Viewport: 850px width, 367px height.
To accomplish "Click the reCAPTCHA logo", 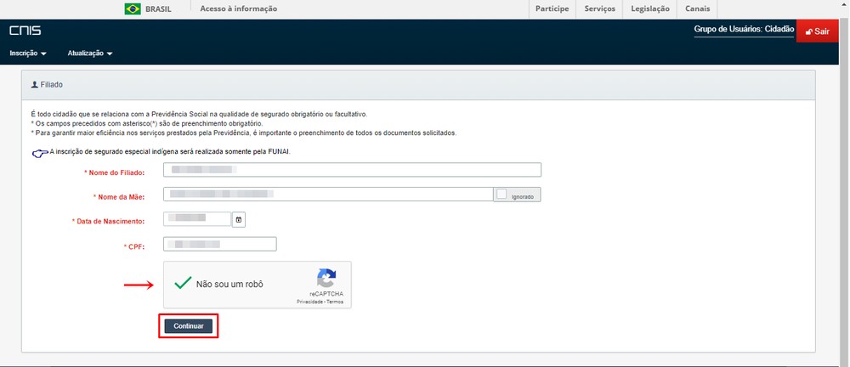I will [326, 278].
